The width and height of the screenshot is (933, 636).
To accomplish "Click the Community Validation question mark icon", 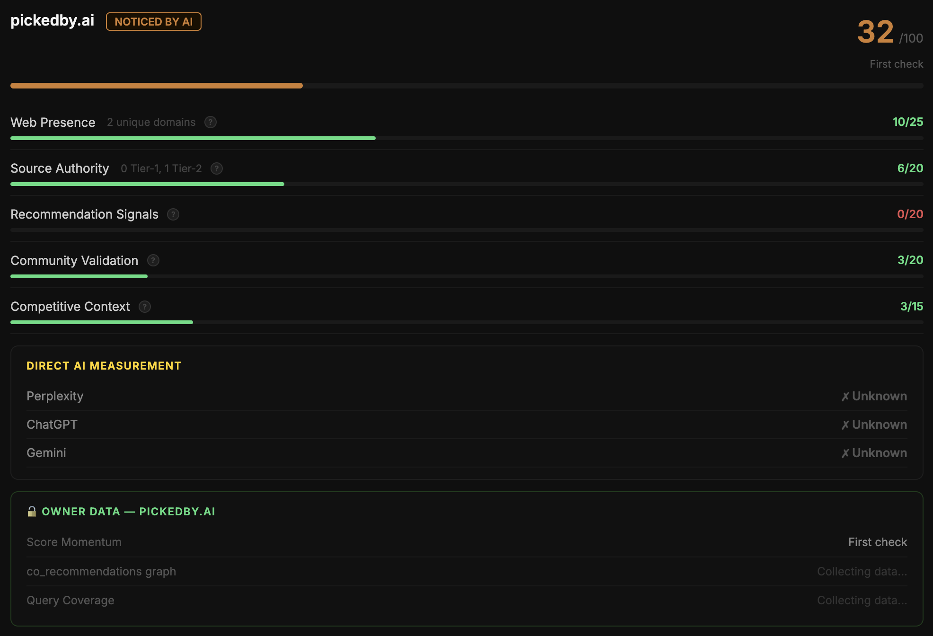I will [x=153, y=260].
